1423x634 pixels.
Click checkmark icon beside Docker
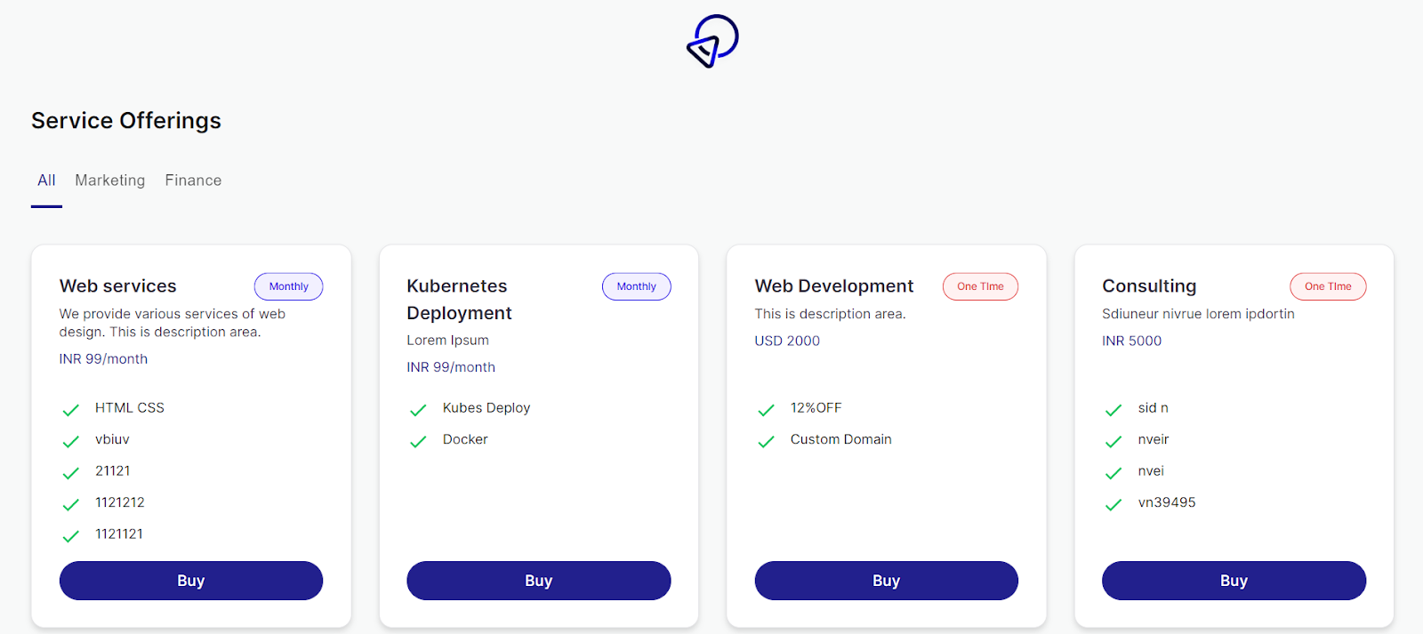(418, 442)
